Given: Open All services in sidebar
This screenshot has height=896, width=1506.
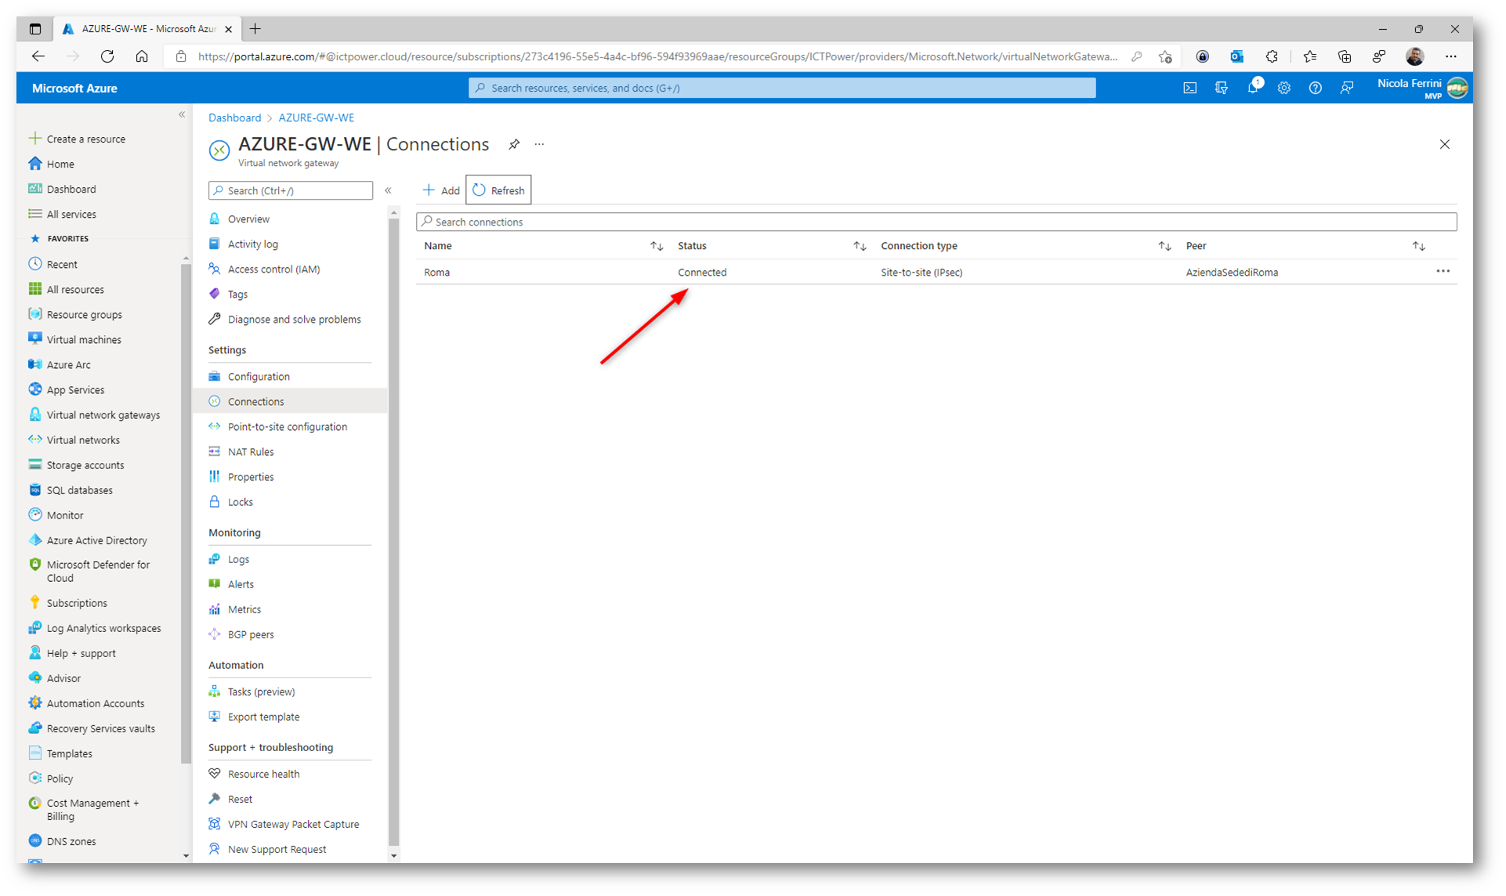Looking at the screenshot, I should (71, 214).
